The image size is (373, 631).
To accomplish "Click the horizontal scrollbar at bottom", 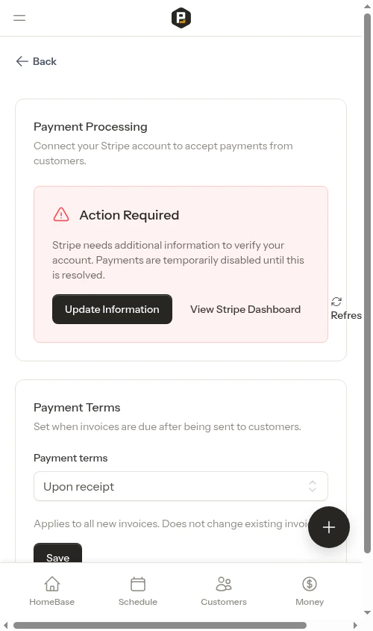I will click(160, 625).
